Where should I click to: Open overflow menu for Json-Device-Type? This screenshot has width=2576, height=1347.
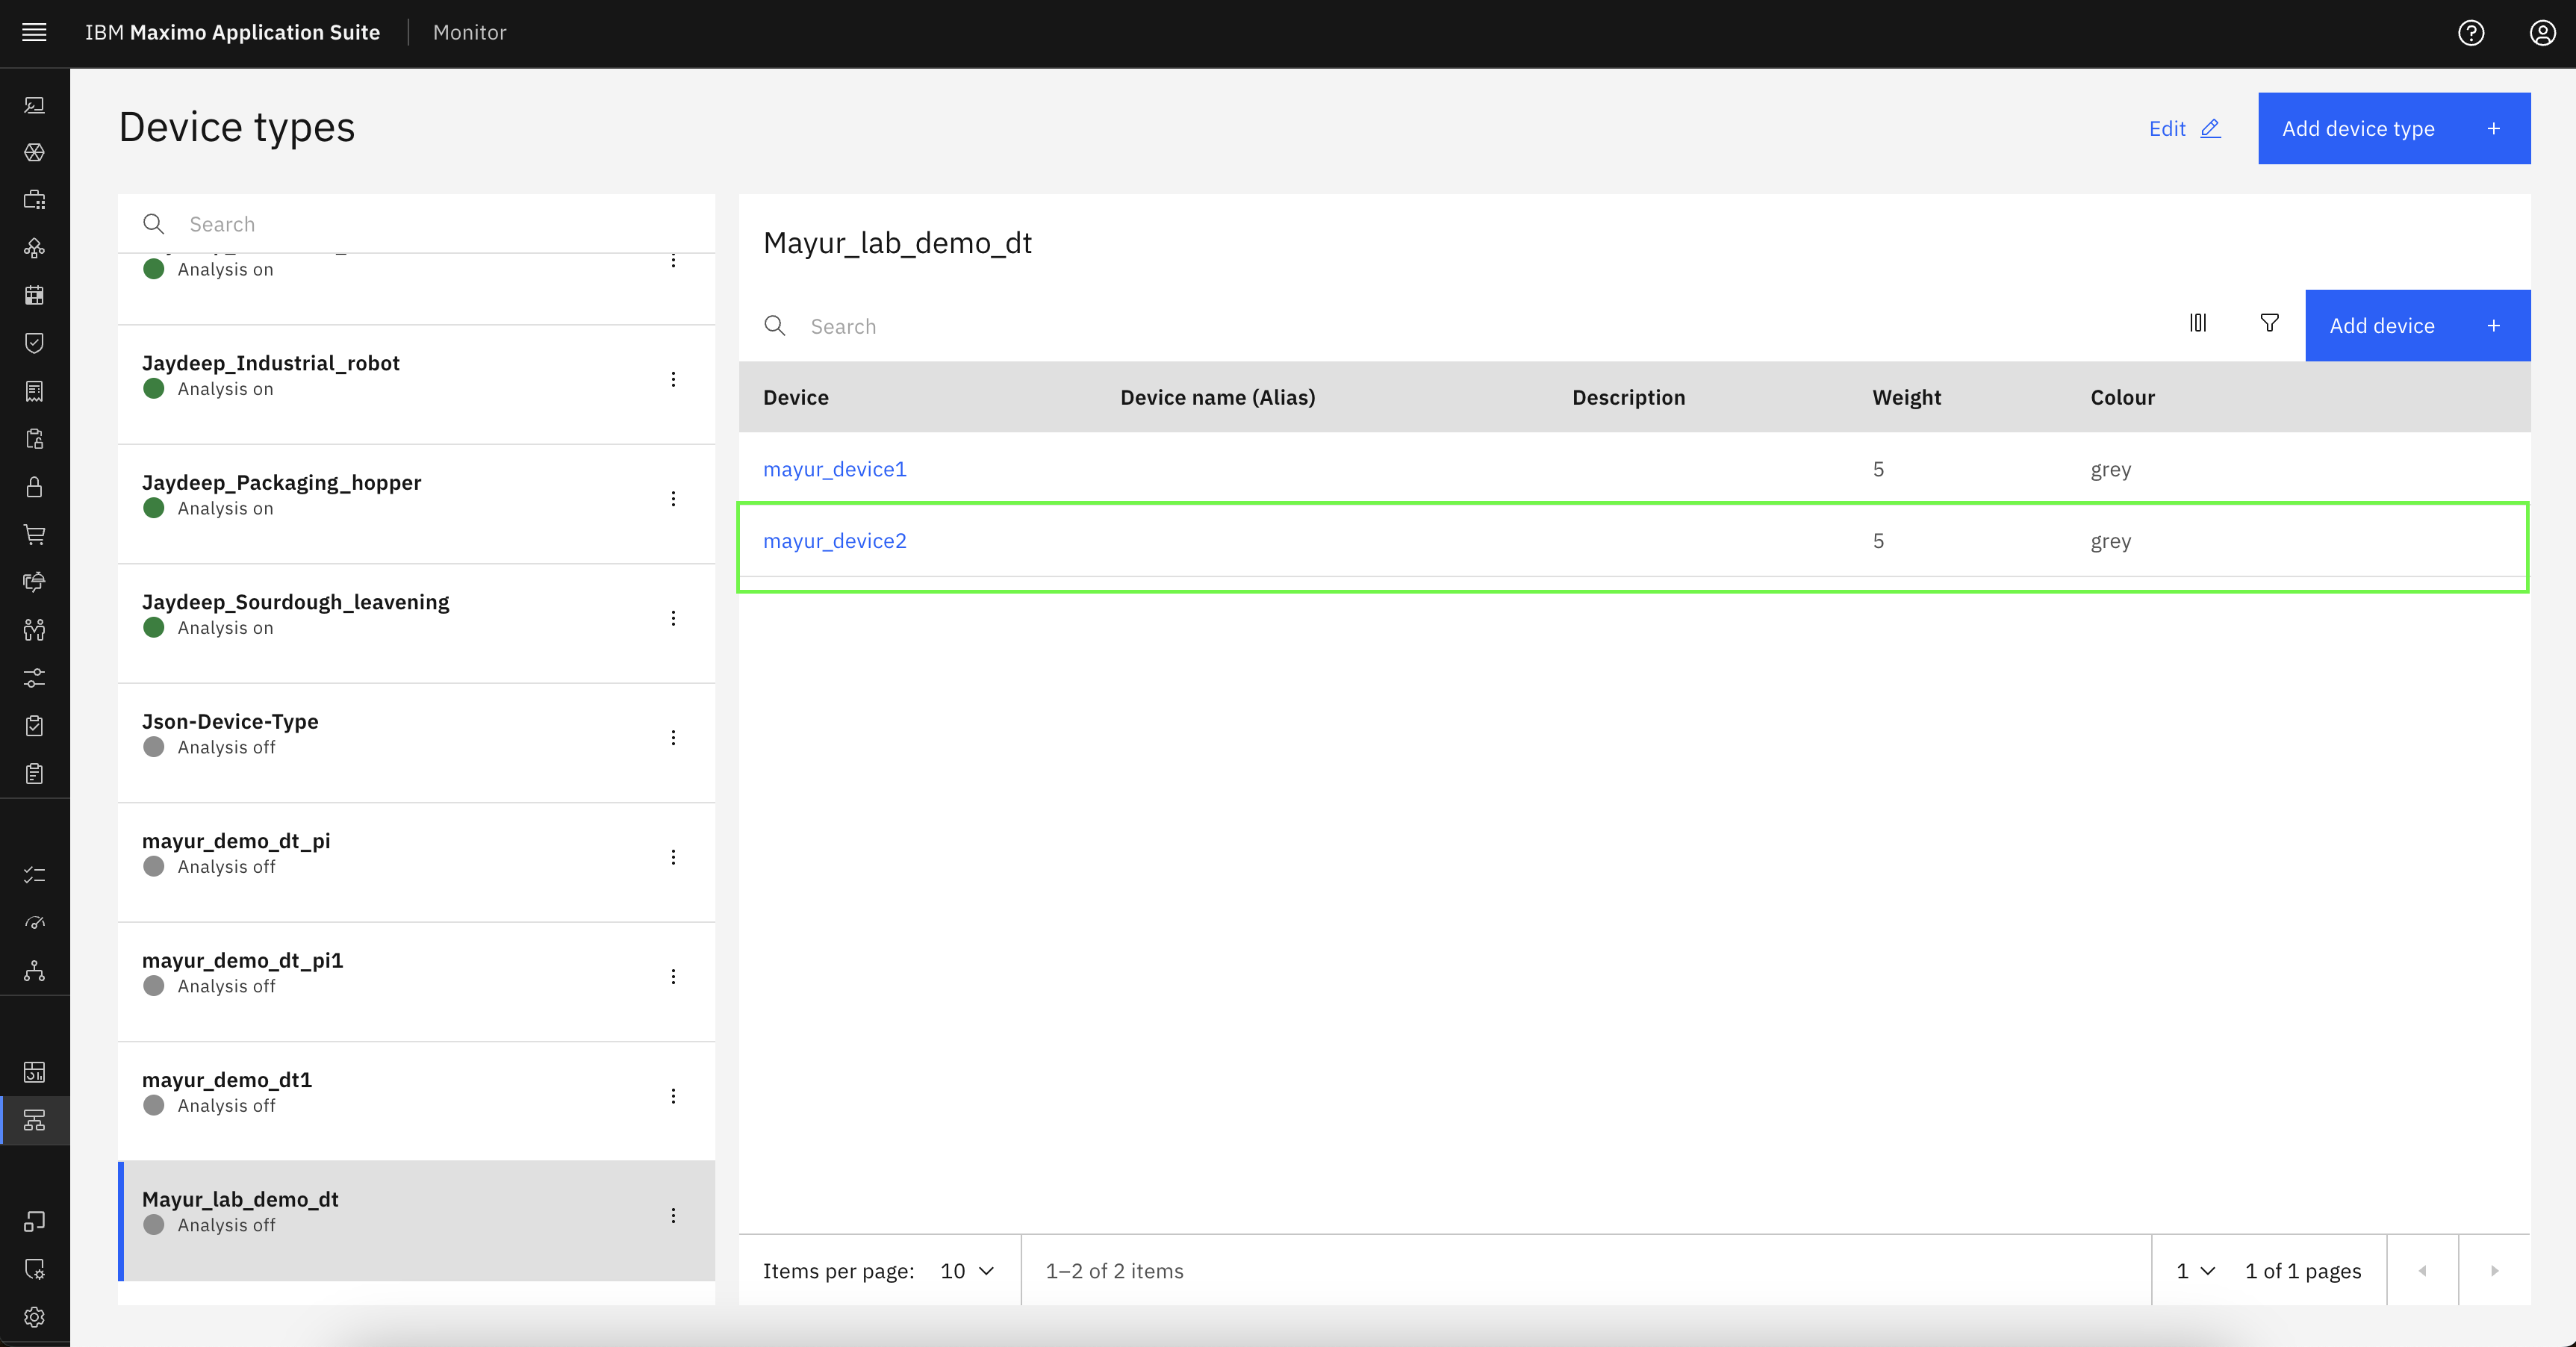pyautogui.click(x=673, y=737)
